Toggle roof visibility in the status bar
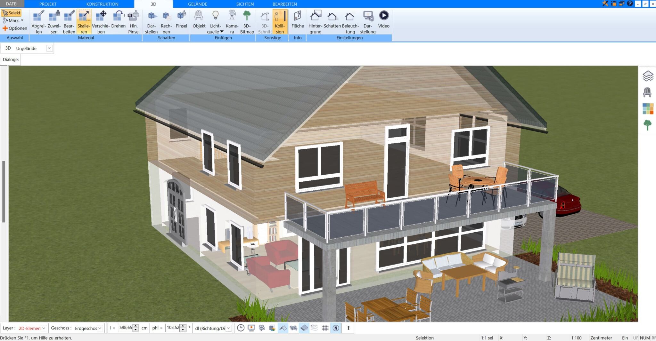This screenshot has width=656, height=341. 283,328
